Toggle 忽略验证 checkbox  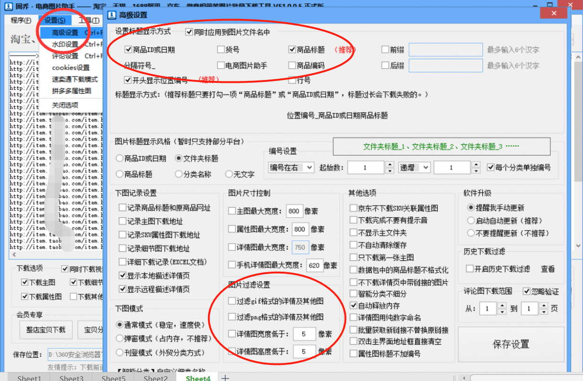[x=541, y=292]
